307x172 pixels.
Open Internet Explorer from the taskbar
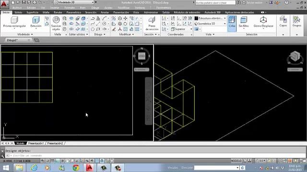pyautogui.click(x=34, y=168)
